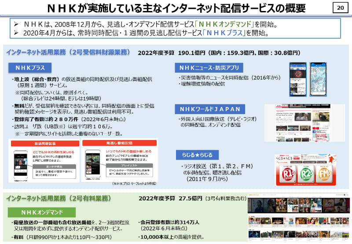
Task: Click the らじる★らじる logo in radio screenshot
Action: click(284, 158)
